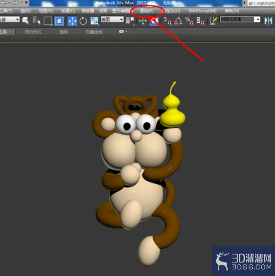Toggle the Spinner Snap button
The height and width of the screenshot is (276, 275).
[x=200, y=21]
